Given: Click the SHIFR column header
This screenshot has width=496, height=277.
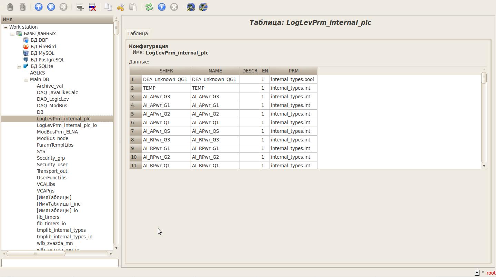Looking at the screenshot, I should (x=166, y=71).
